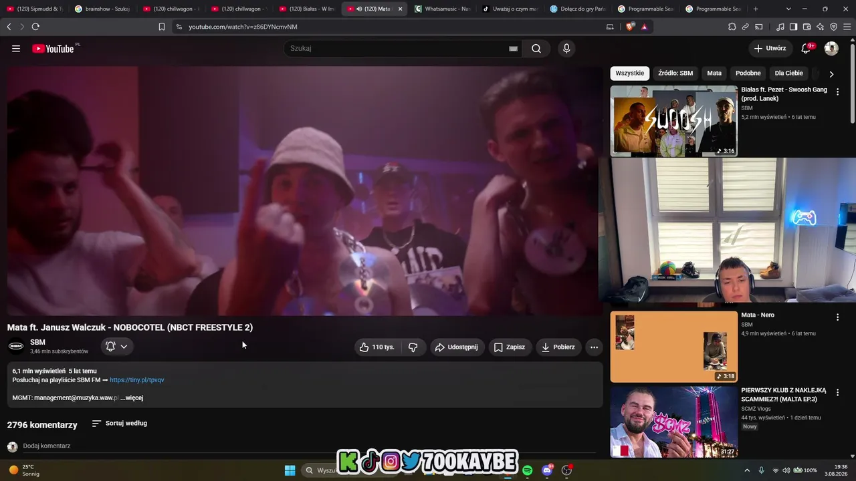Viewport: 856px width, 481px height.
Task: Open the Brave Wallet icon
Action: click(807, 27)
